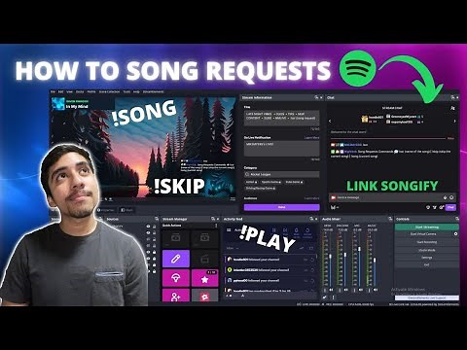Toggle the eye on the second source row
The width and height of the screenshot is (467, 350).
(148, 232)
